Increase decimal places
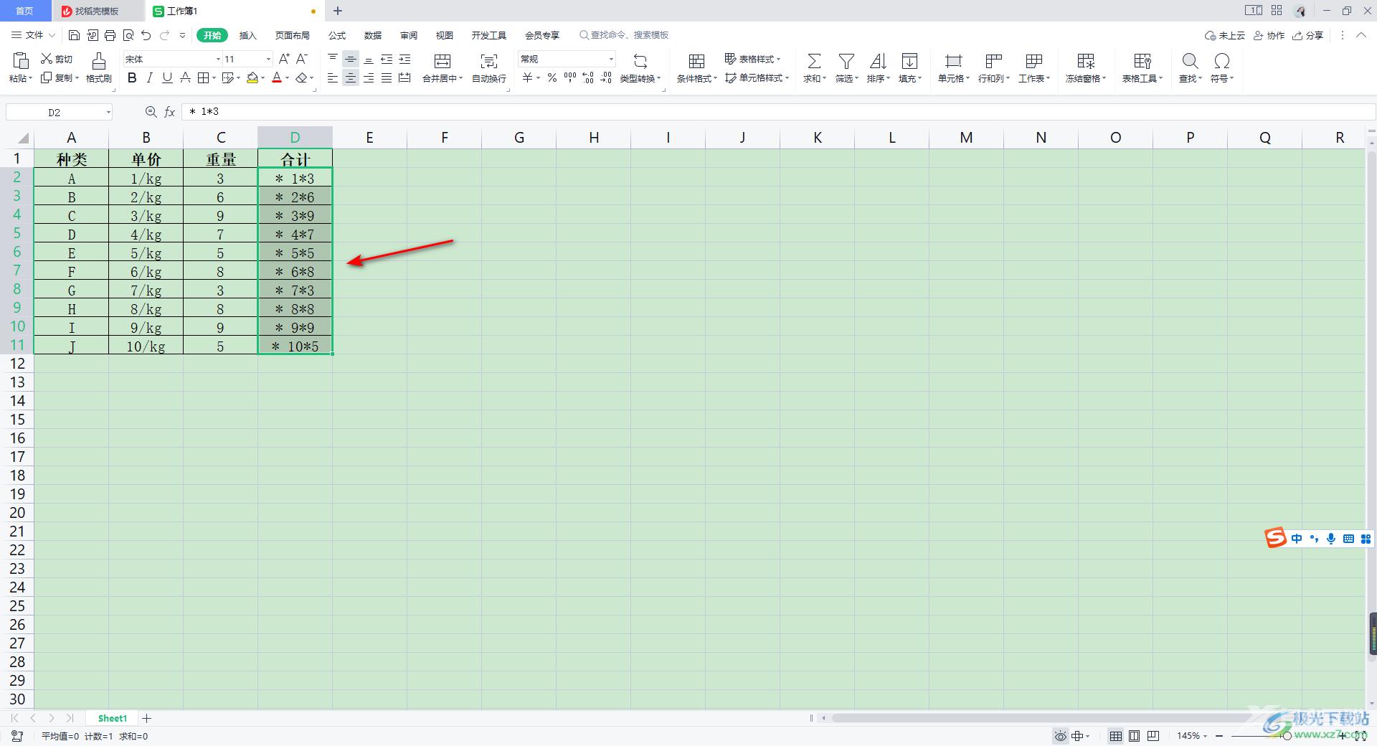 (x=588, y=77)
